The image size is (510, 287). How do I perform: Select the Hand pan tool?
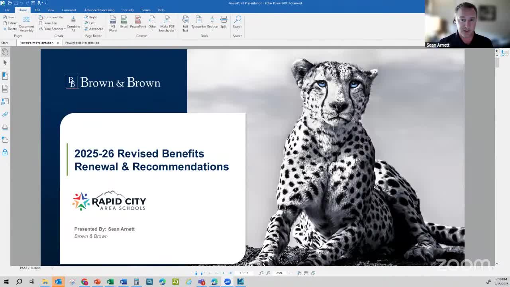coord(5,52)
